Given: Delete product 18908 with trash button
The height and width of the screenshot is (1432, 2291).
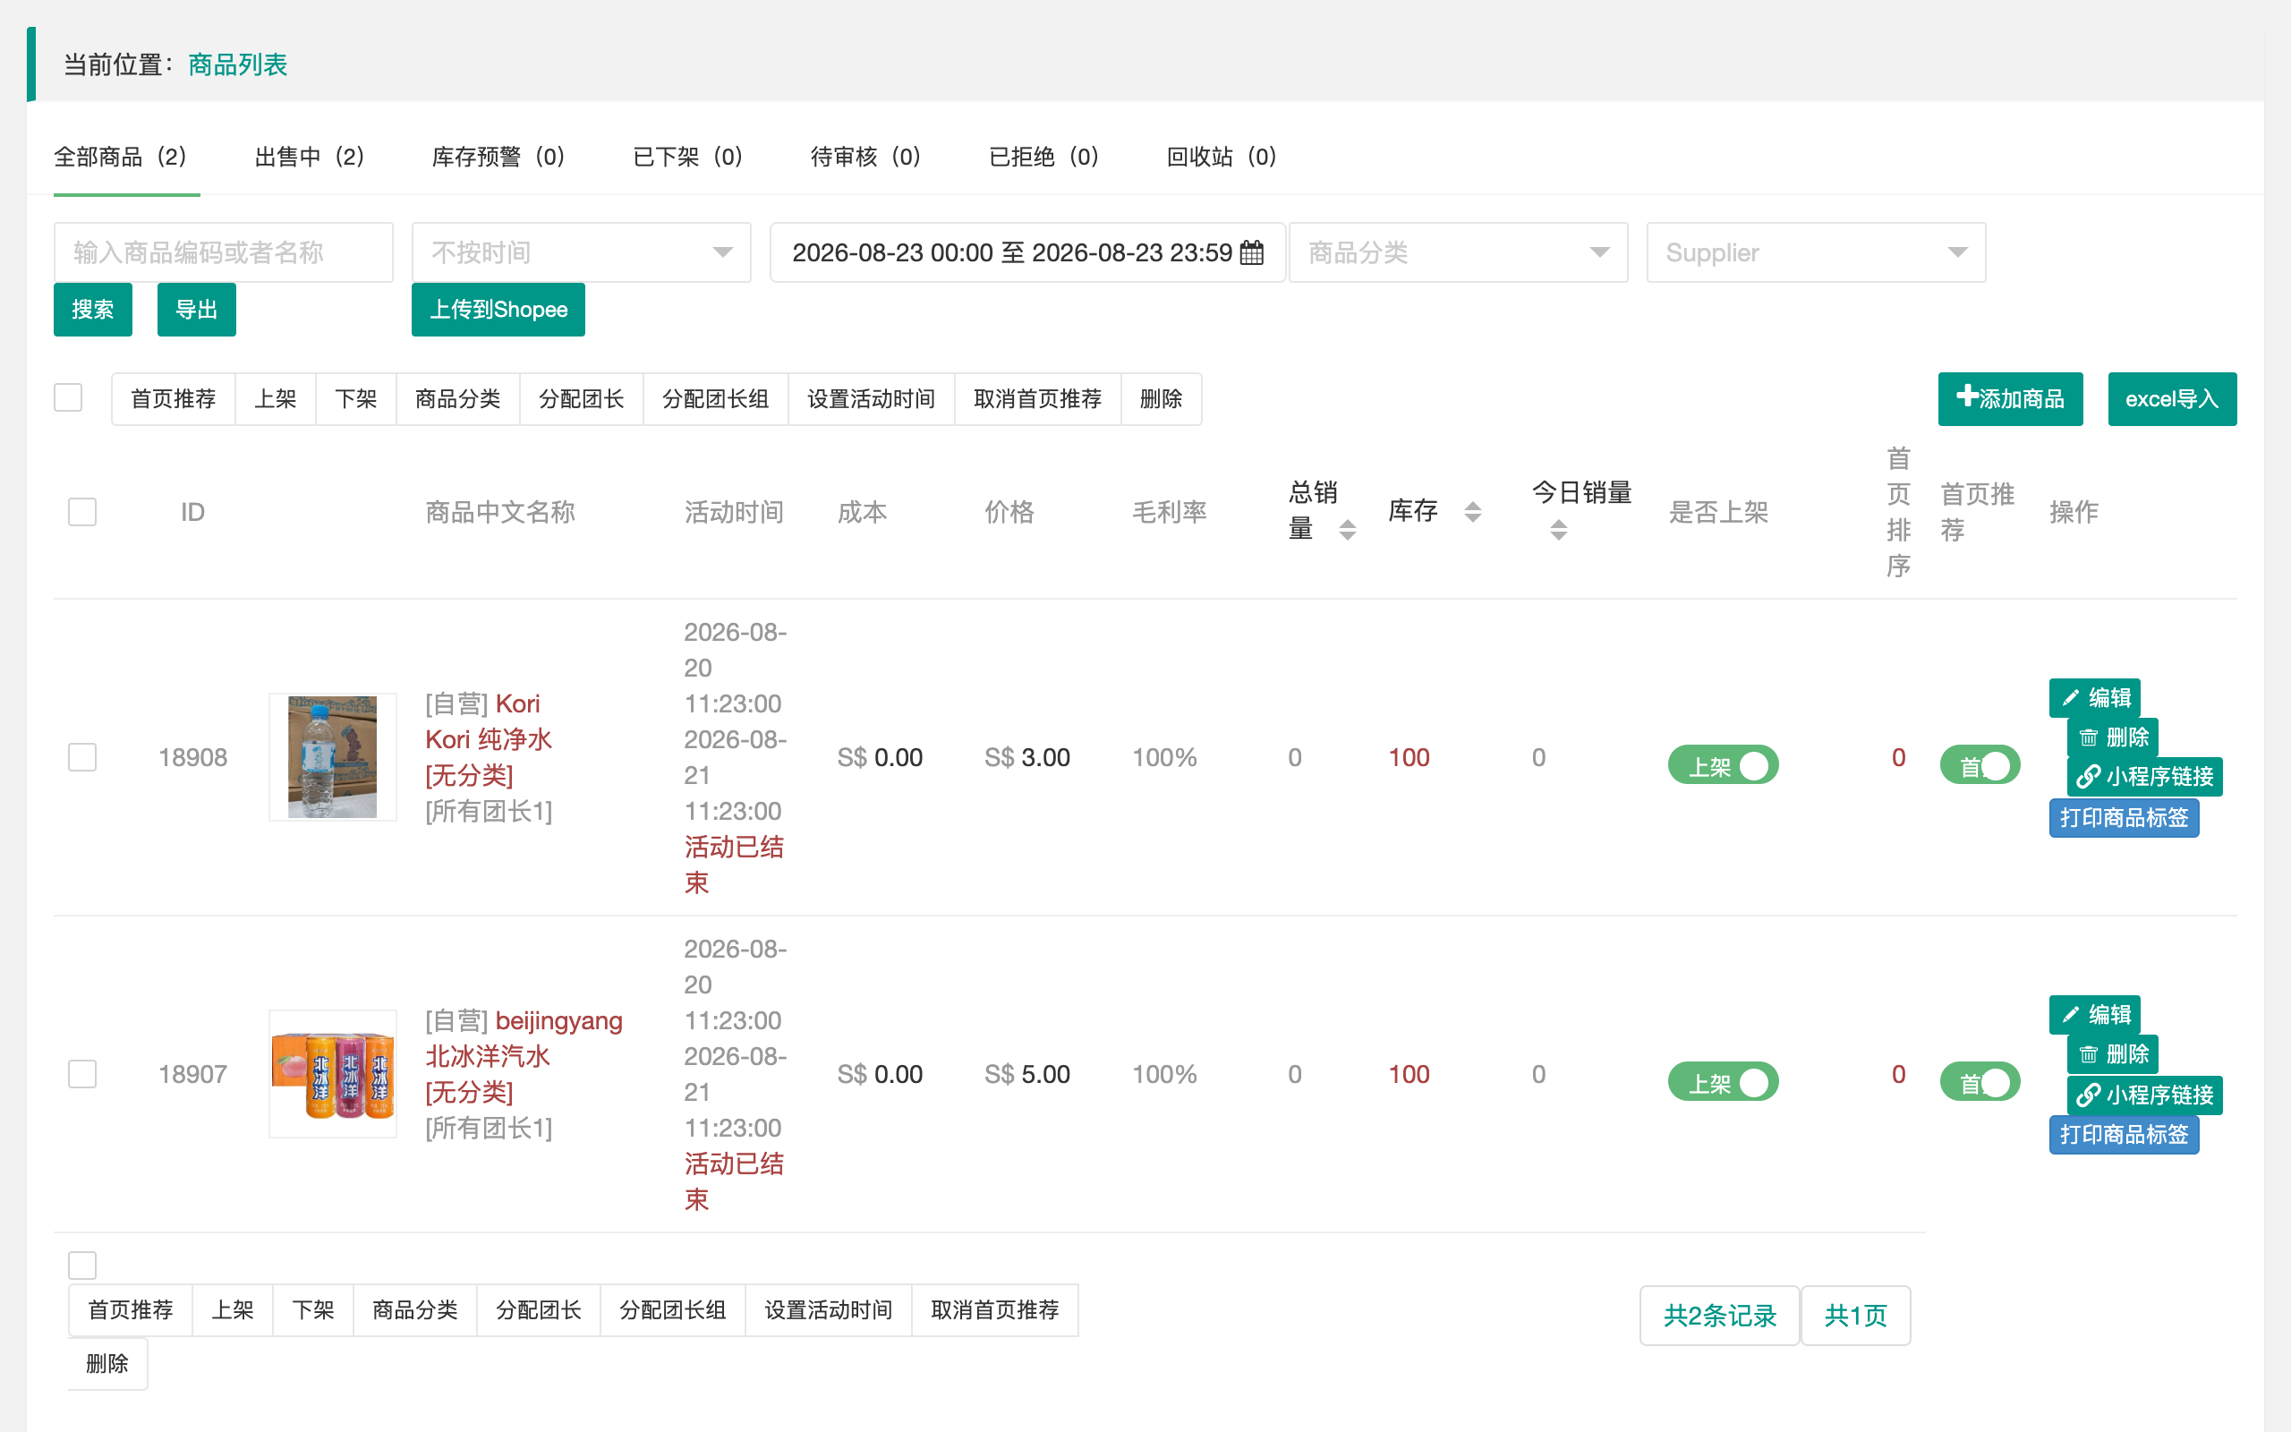Looking at the screenshot, I should point(2112,737).
